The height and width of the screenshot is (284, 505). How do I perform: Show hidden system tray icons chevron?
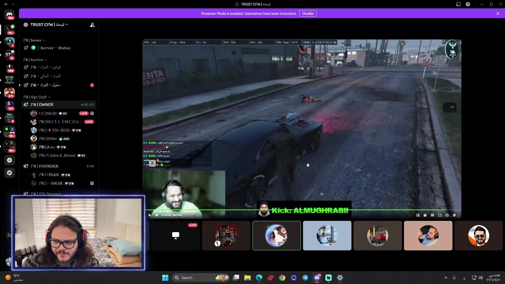[x=446, y=278]
